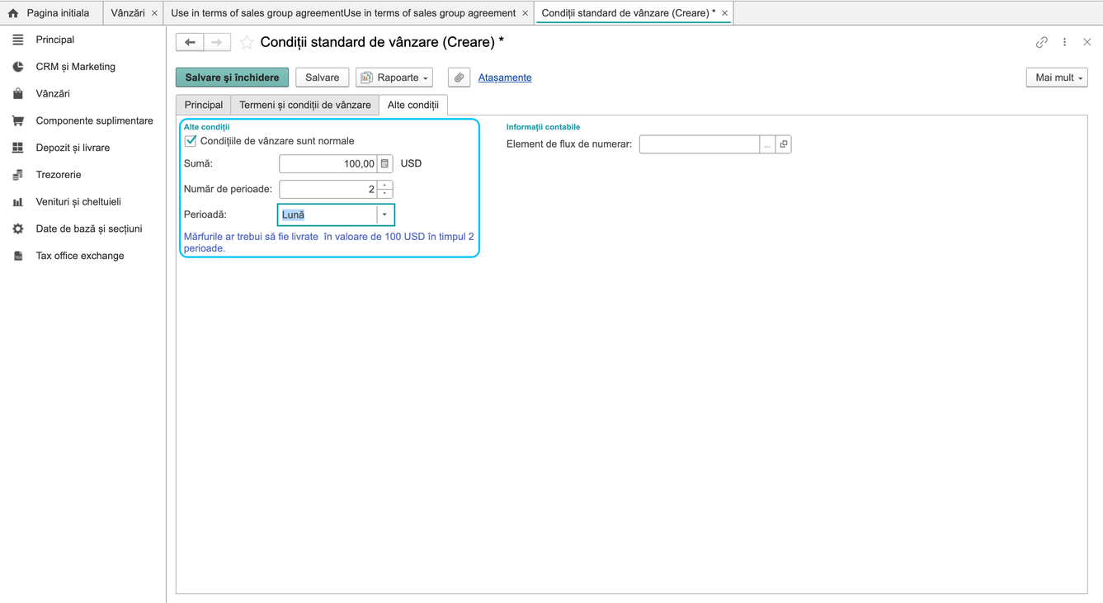
Task: Open the Atașamente link
Action: pos(505,78)
